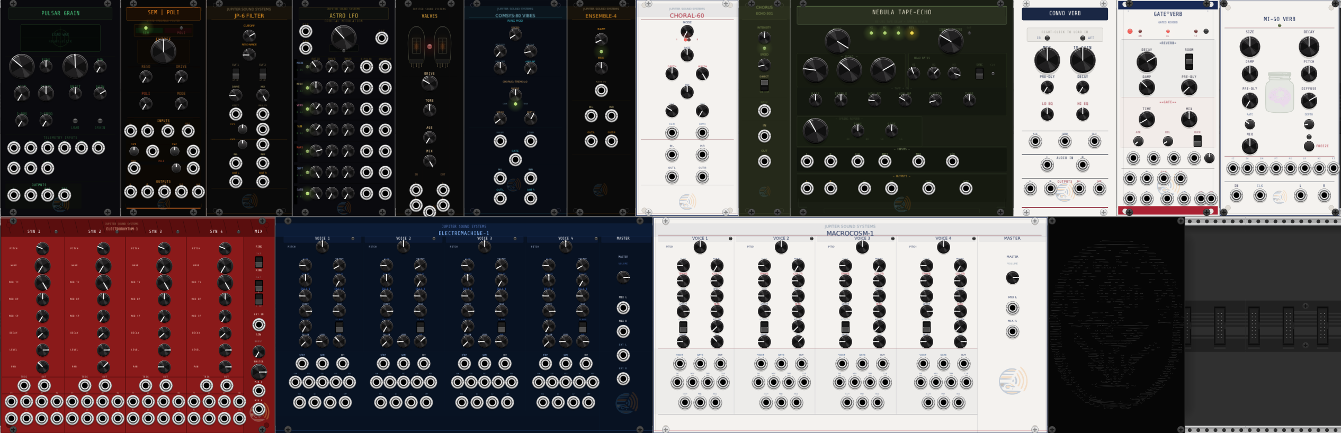Click the Mi-Go Verb Diffuse knob

1309,101
